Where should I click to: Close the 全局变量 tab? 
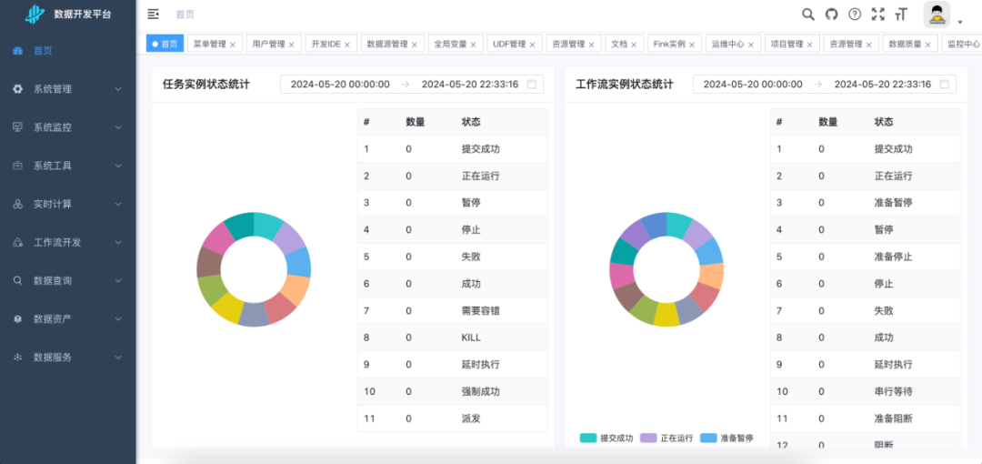(473, 45)
